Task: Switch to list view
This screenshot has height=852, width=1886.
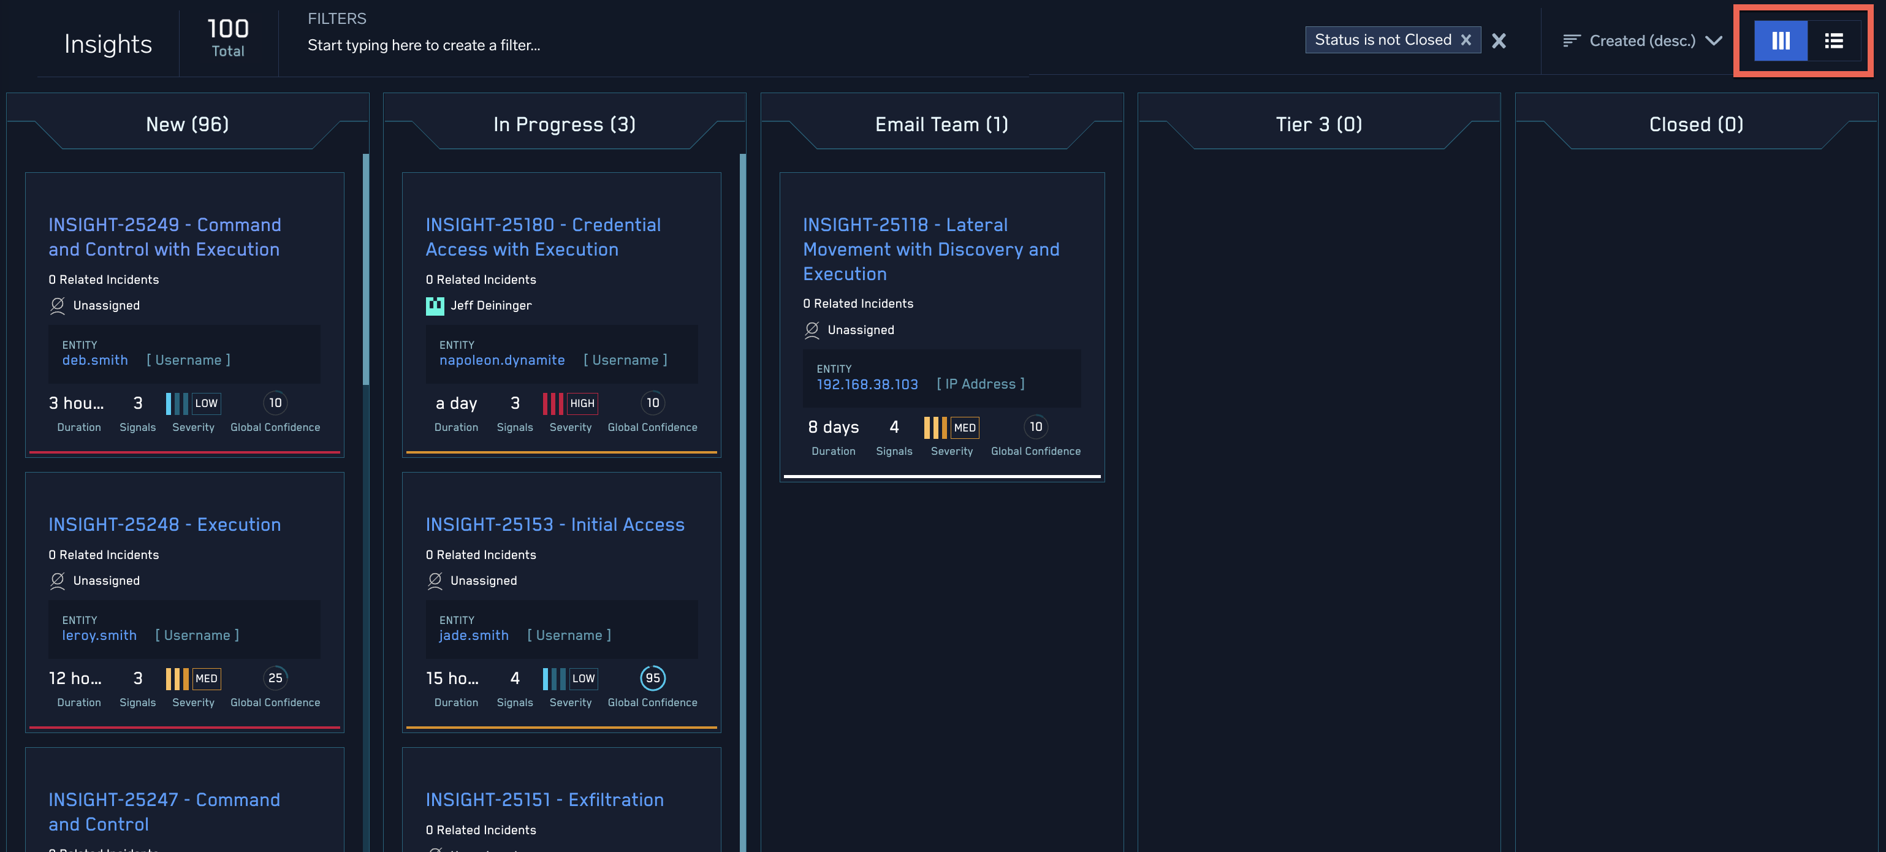Action: (x=1834, y=41)
